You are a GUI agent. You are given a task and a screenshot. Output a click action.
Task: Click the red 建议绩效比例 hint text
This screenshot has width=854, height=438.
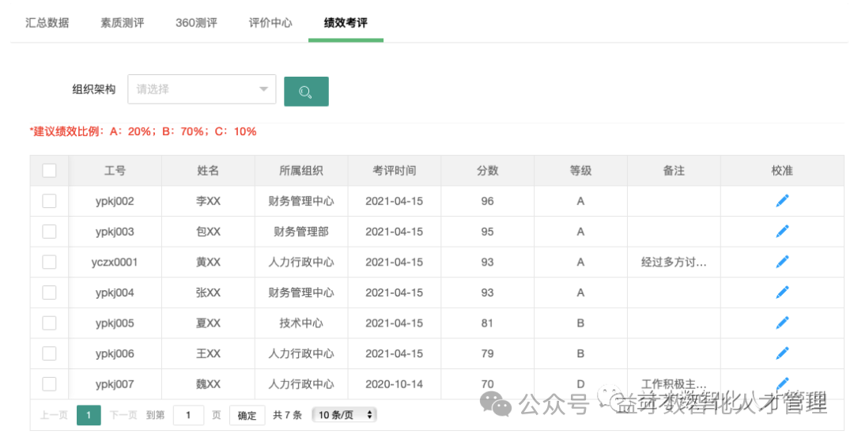(143, 131)
